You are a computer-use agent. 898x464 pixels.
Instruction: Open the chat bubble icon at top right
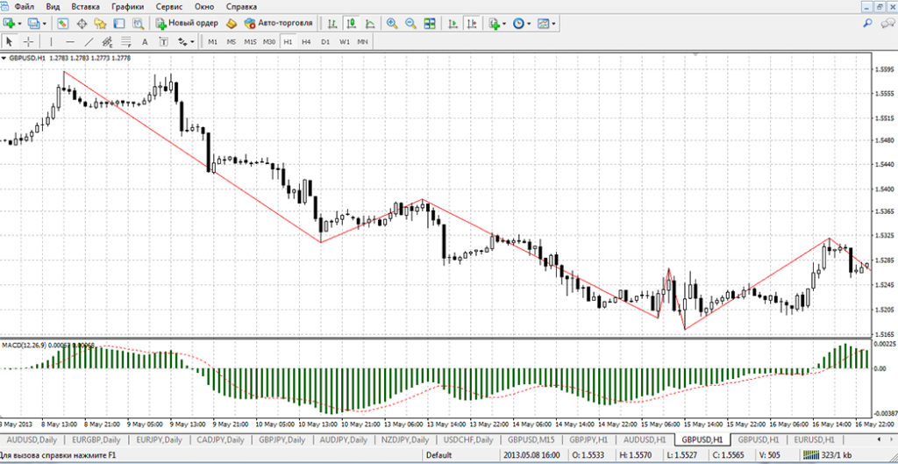pyautogui.click(x=887, y=24)
